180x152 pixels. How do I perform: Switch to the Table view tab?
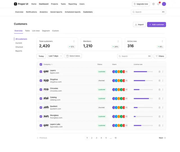click(x=27, y=31)
